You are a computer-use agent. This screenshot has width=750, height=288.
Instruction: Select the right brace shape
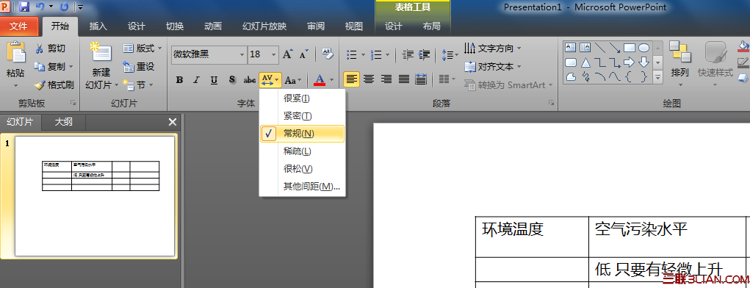pyautogui.click(x=643, y=76)
